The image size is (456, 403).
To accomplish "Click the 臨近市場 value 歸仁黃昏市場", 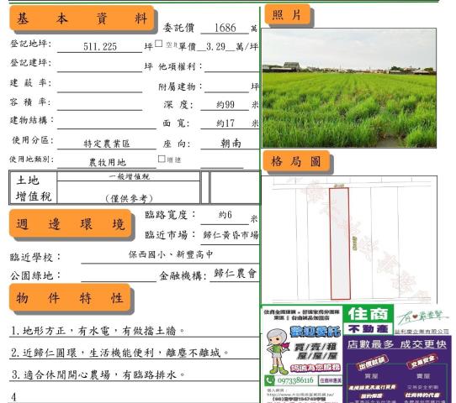I will point(231,235).
